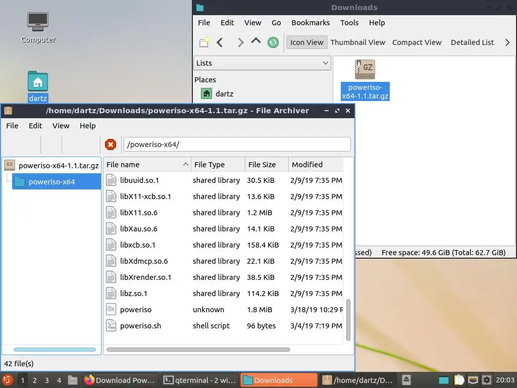Click the red stop button in archiver
Image resolution: width=517 pixels, height=388 pixels.
coord(111,144)
